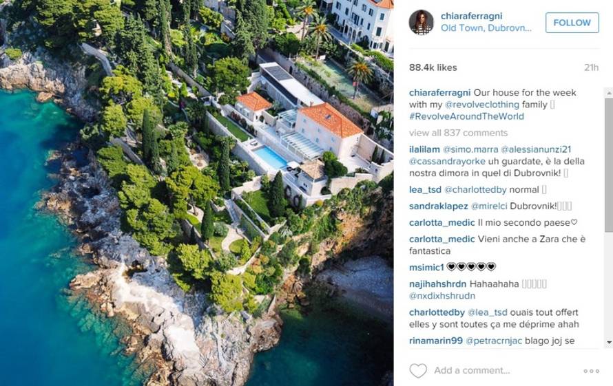
Task: Open chiaraferragni username in the header
Action: [472, 16]
